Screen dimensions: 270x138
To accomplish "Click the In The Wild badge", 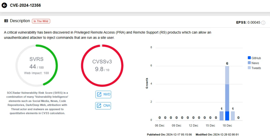I will click(41, 21).
